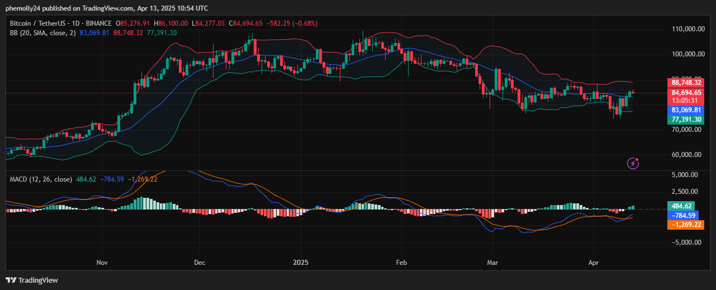
Task: Click the orange -1,269.22 signal line tag
Action: [x=683, y=225]
